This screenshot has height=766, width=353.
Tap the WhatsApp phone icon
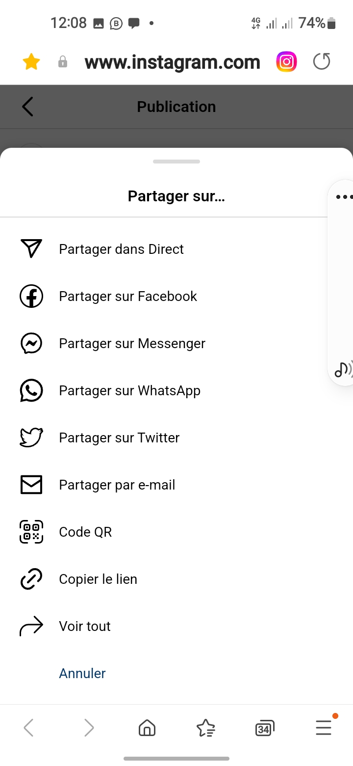[x=31, y=390]
